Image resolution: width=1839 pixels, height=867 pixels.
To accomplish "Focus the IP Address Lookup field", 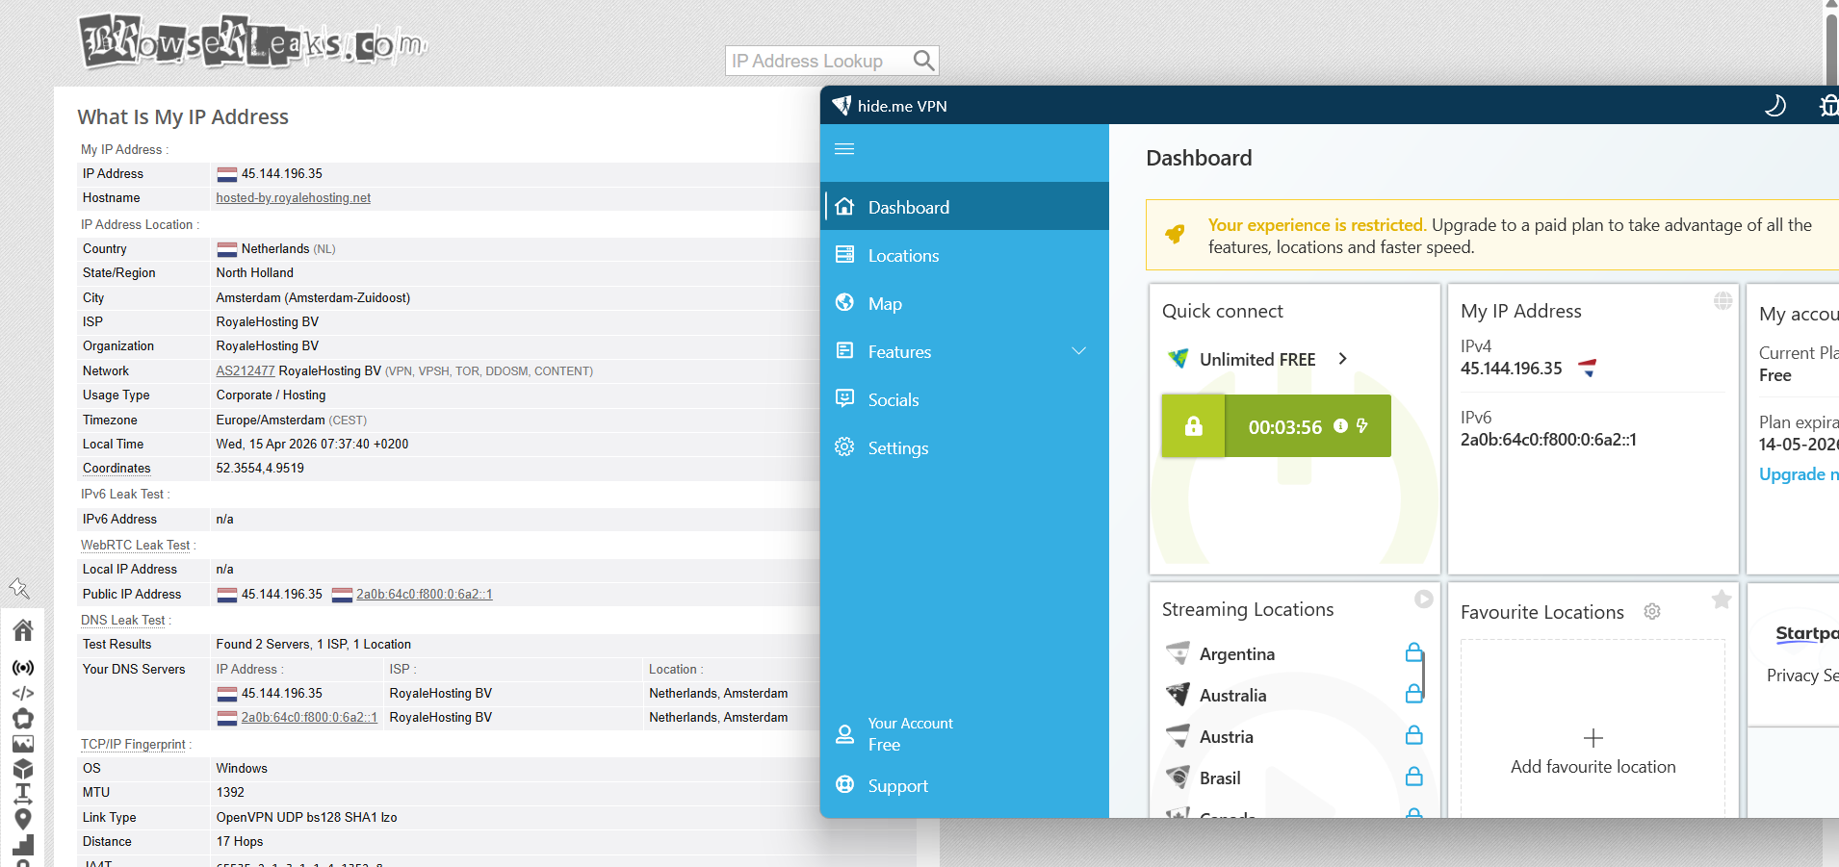I will pyautogui.click(x=818, y=61).
